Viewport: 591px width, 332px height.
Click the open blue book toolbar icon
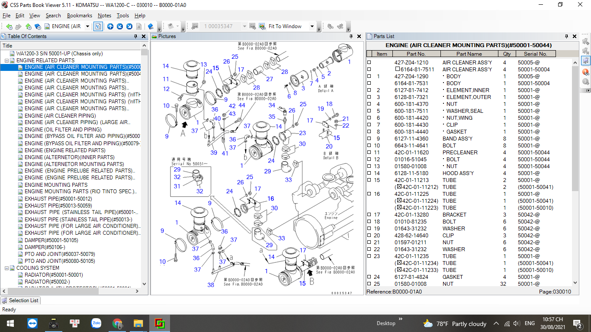click(151, 26)
